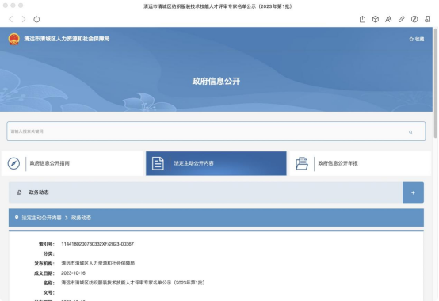Image resolution: width=439 pixels, height=301 pixels.
Task: Click the document icon beside 法定主动公开内容
Action: (x=158, y=163)
